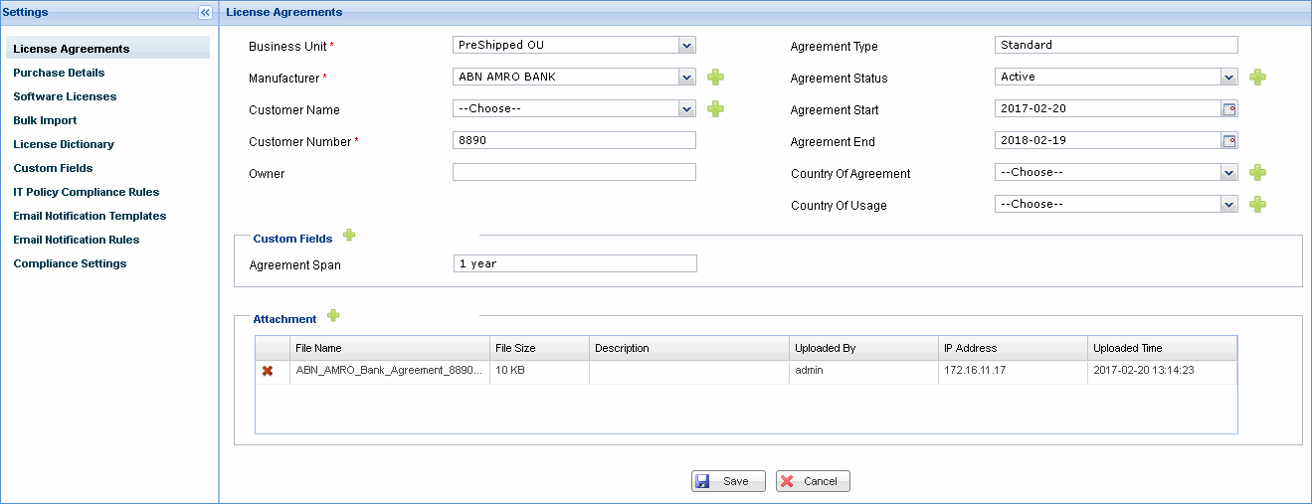Open IT Policy Compliance Rules
Image resolution: width=1312 pixels, height=504 pixels.
[86, 192]
